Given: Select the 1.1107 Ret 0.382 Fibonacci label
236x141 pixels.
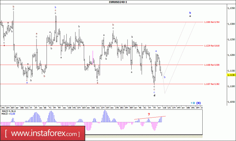Looking at the screenshot, I should (x=212, y=84).
